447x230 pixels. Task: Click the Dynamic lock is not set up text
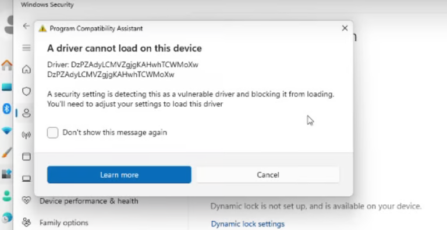[316, 206]
